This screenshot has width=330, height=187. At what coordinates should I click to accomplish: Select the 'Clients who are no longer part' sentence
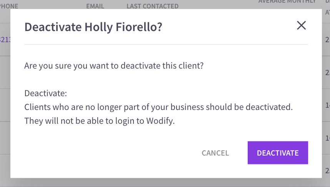158,107
